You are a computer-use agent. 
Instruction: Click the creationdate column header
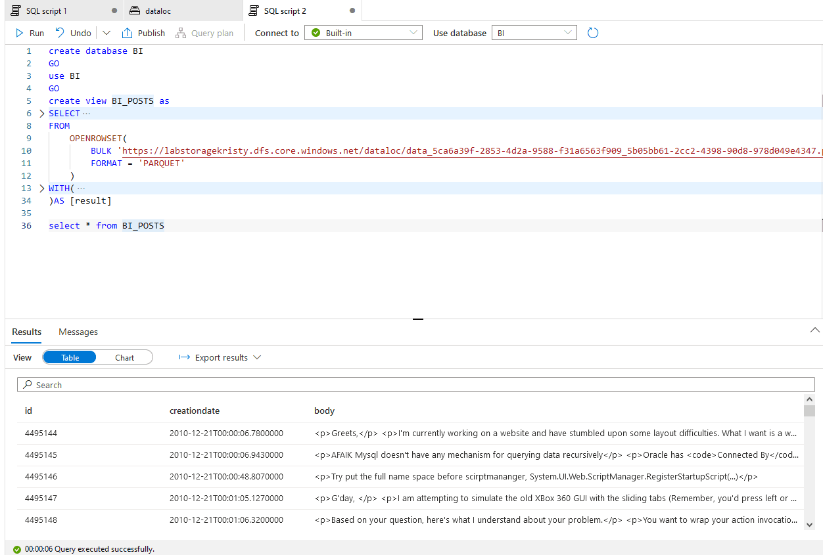(195, 411)
